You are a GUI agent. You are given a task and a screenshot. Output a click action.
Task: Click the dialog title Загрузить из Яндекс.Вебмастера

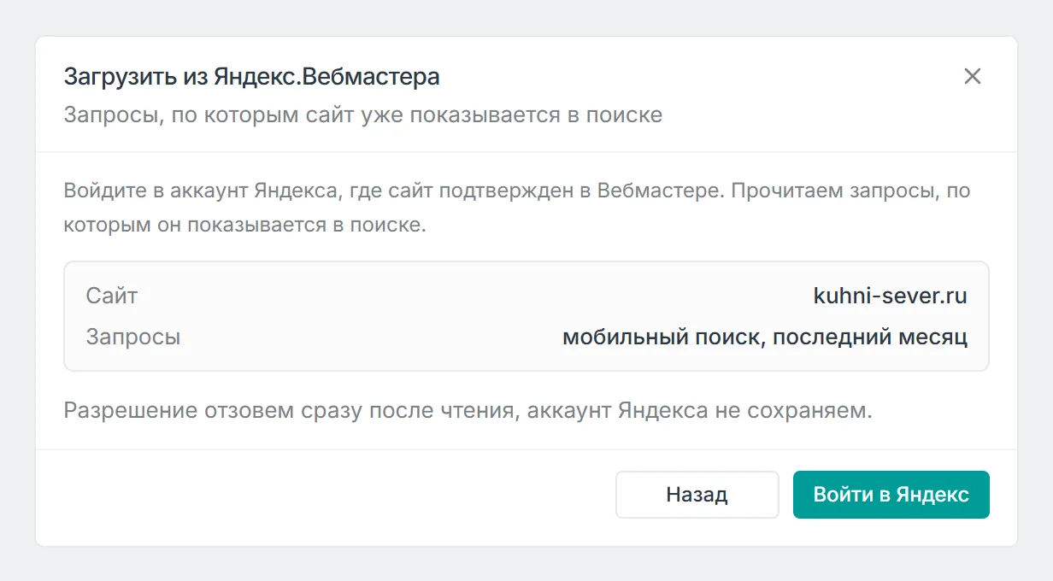click(x=252, y=77)
